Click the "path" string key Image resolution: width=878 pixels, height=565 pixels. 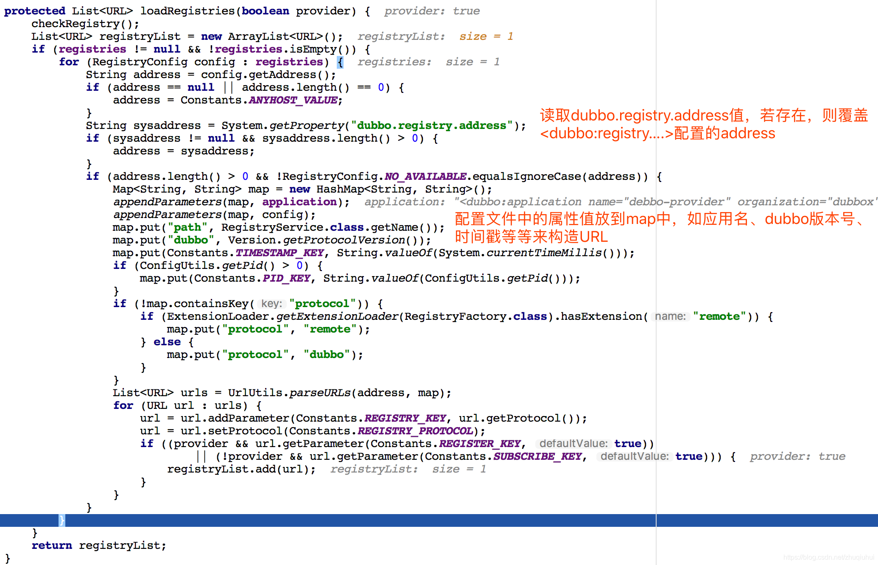[x=187, y=227]
